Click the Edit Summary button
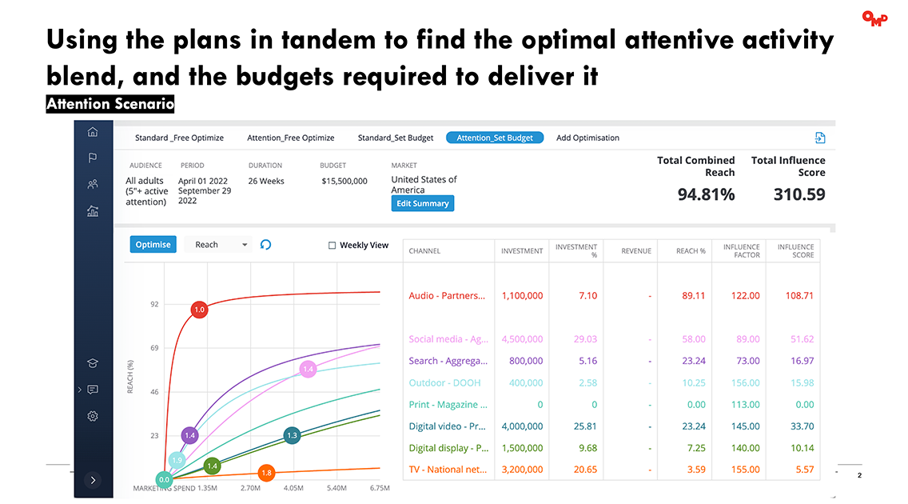This screenshot has width=908, height=504. click(422, 203)
